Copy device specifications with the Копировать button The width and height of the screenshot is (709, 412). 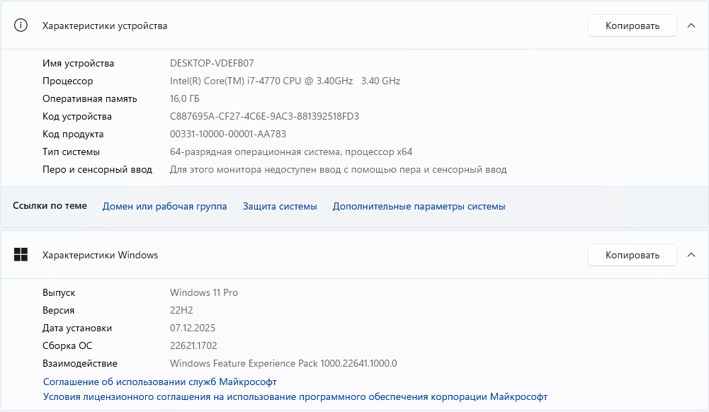click(x=632, y=25)
